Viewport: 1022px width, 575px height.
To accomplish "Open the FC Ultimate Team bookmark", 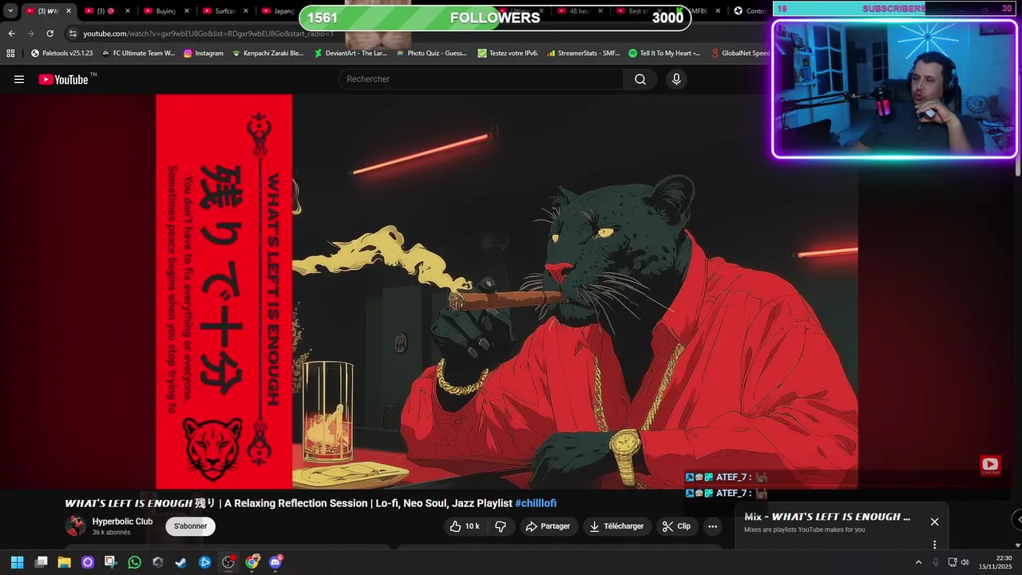I will (x=138, y=54).
